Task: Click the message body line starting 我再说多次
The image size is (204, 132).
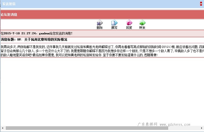Action: pos(102,47)
